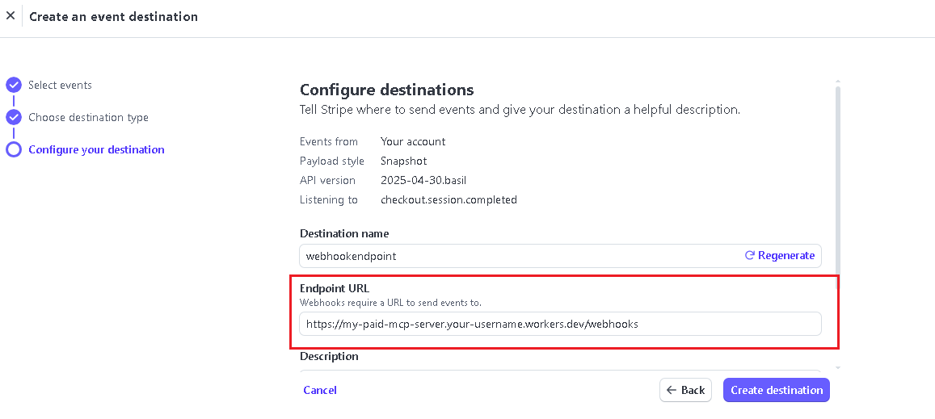935x419 pixels.
Task: Click the scrollbar up arrow
Action: click(x=837, y=82)
